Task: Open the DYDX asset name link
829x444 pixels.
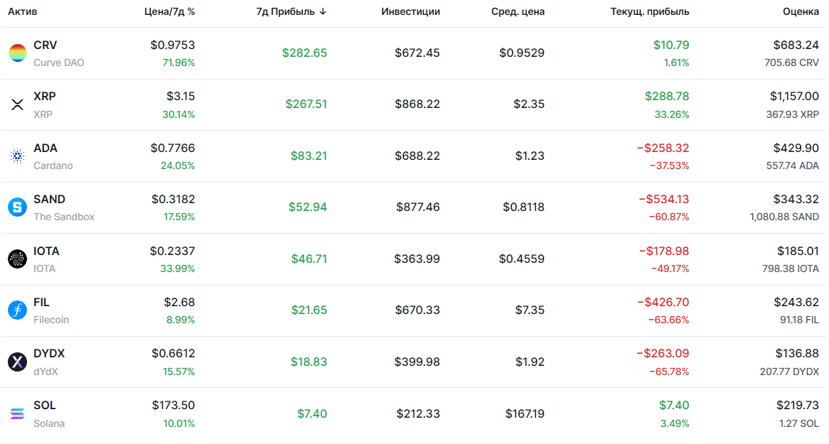Action: (x=49, y=354)
